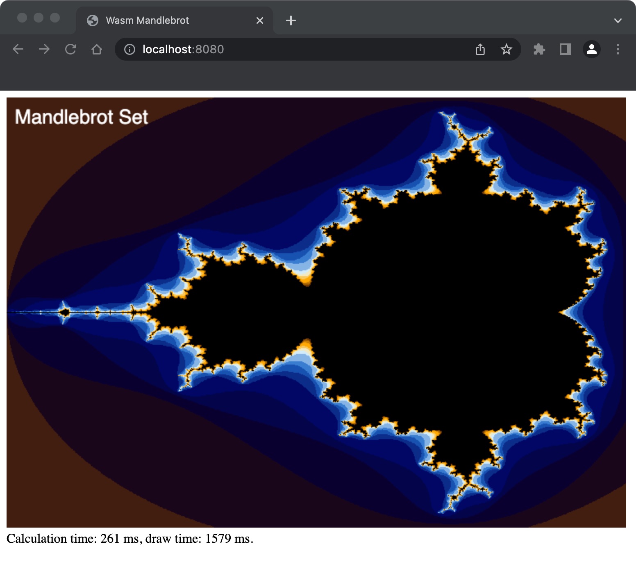Select the Wasm Mandlebrot tab
Image resolution: width=636 pixels, height=562 pixels.
pyautogui.click(x=174, y=20)
